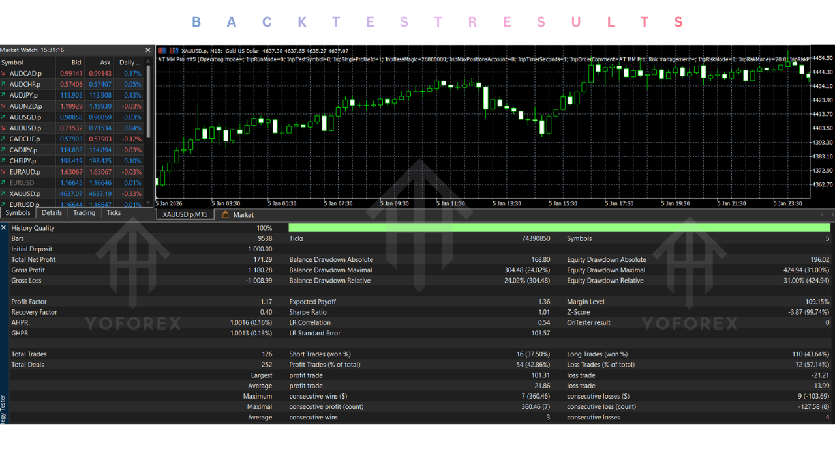Click the Initial Deposit value 1 000.00
835x469 pixels.
click(x=260, y=249)
